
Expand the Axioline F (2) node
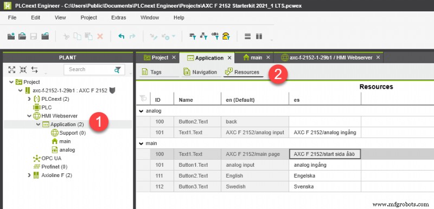click(x=29, y=175)
